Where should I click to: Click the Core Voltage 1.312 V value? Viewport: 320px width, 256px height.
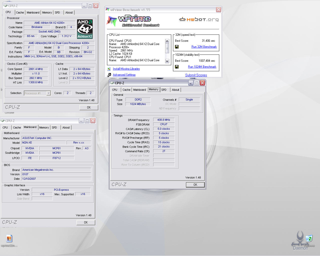[66, 36]
